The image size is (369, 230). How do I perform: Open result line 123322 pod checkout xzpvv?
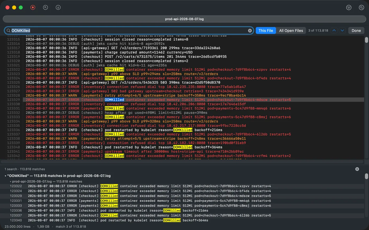(x=182, y=186)
